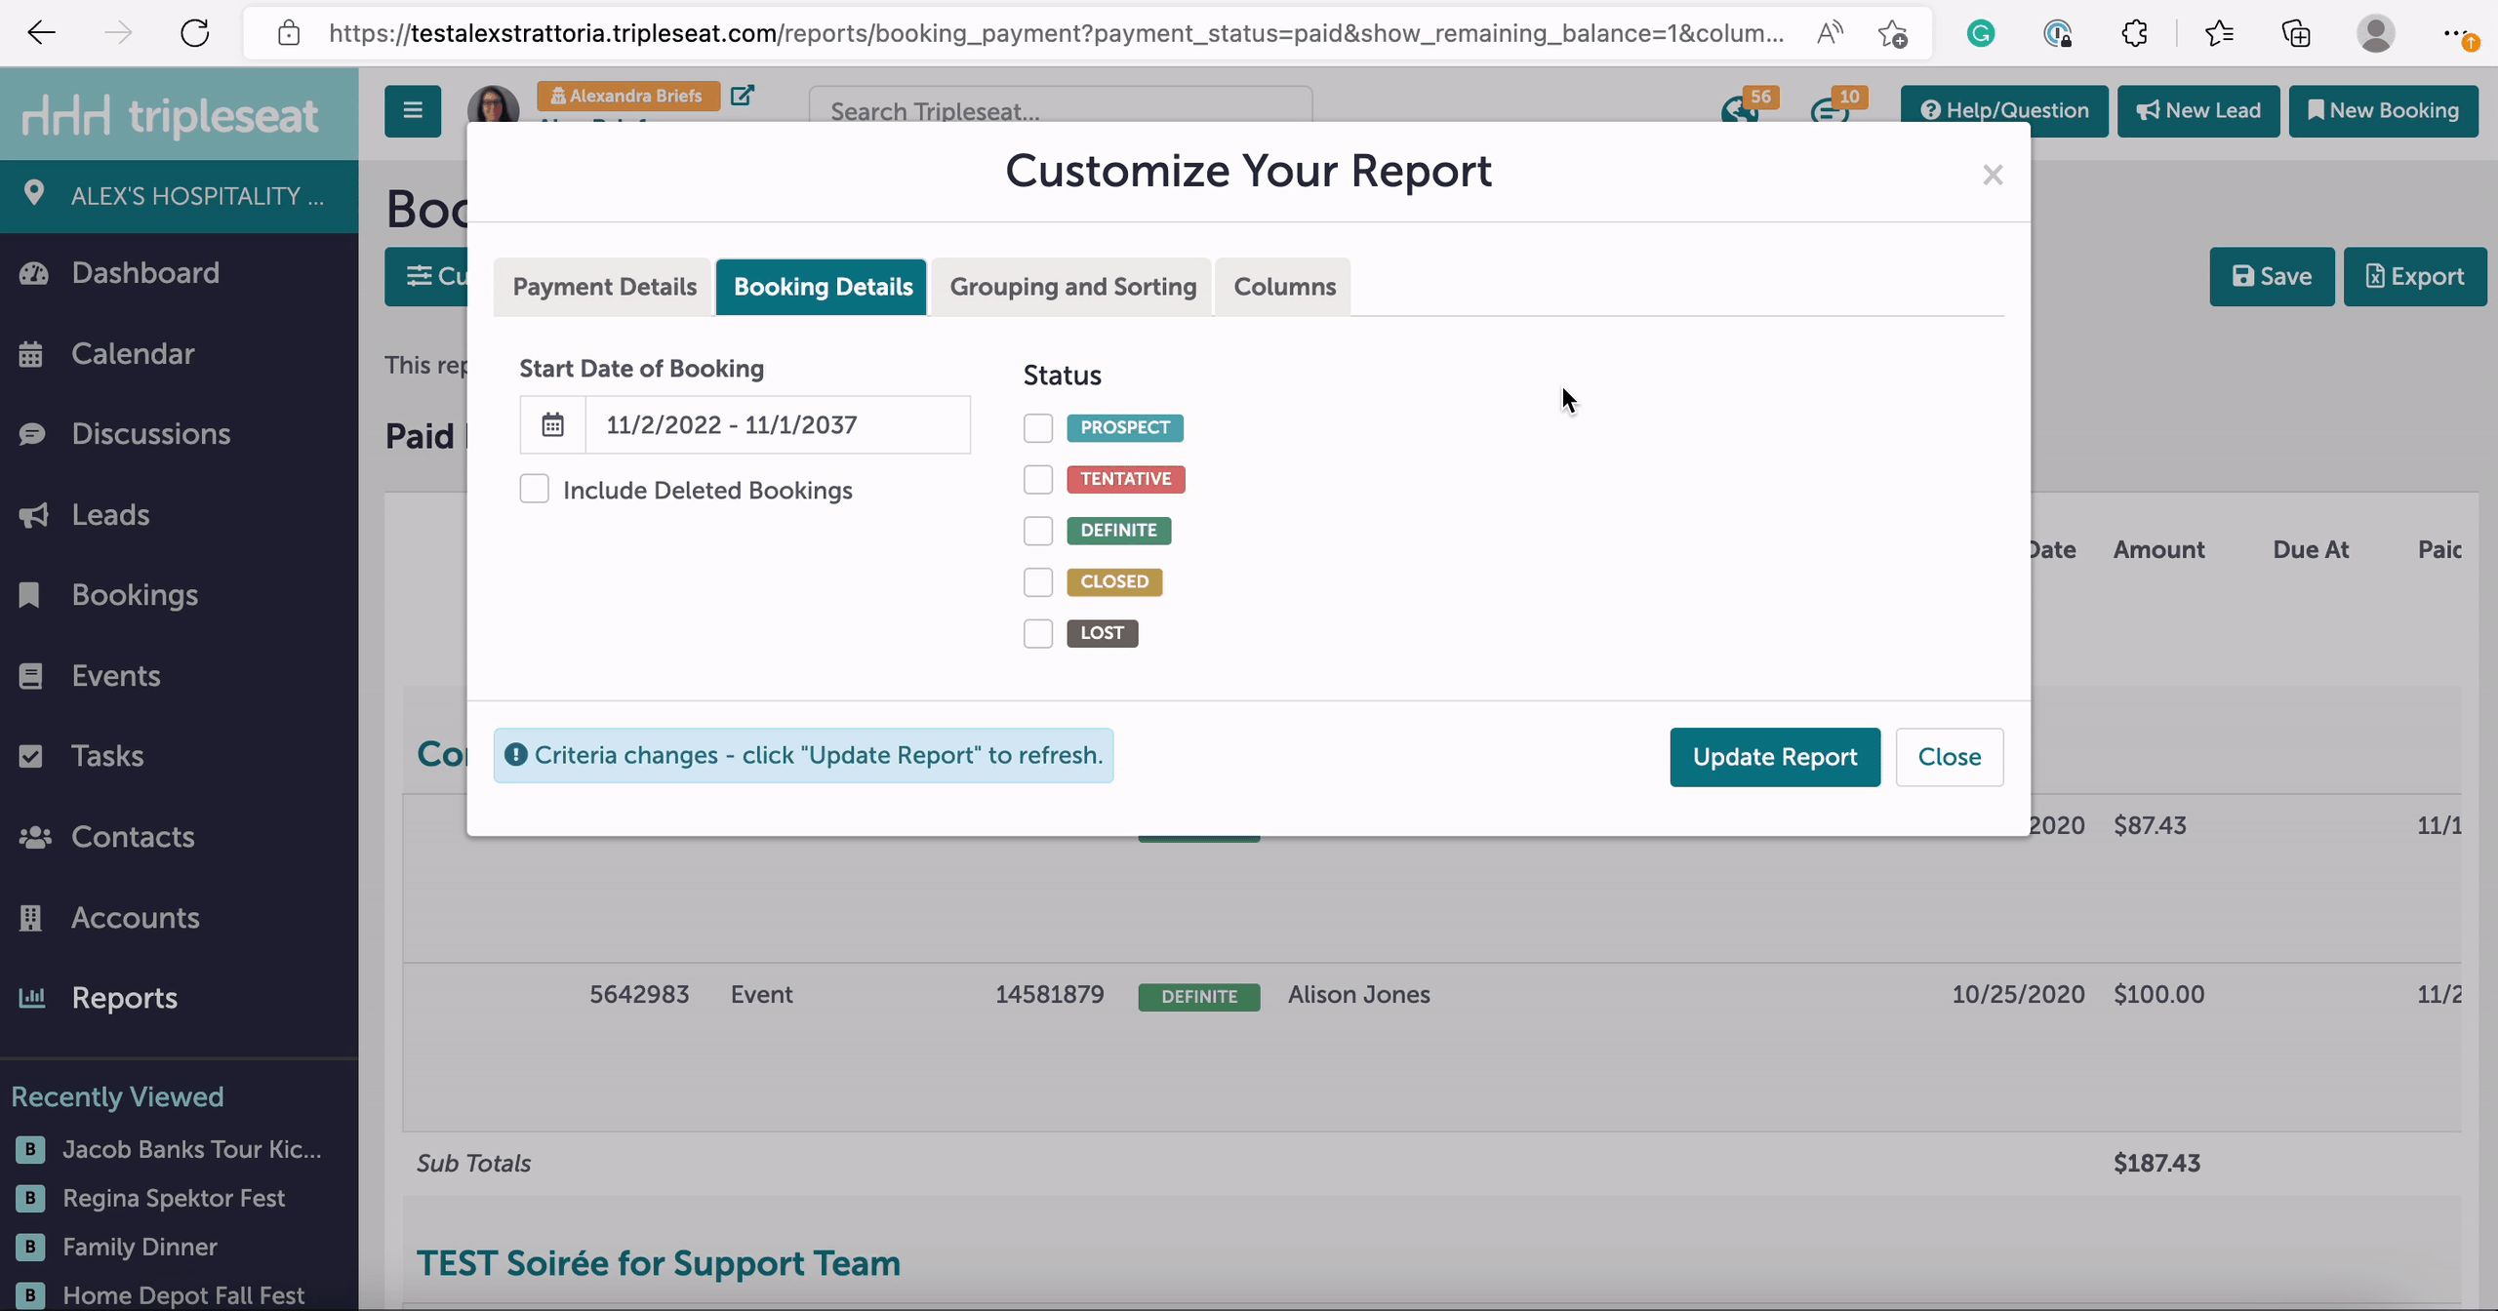Check the TENTATIVE status checkbox
2498x1311 pixels.
1038,479
